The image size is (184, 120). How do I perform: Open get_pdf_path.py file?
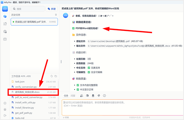click(33, 113)
